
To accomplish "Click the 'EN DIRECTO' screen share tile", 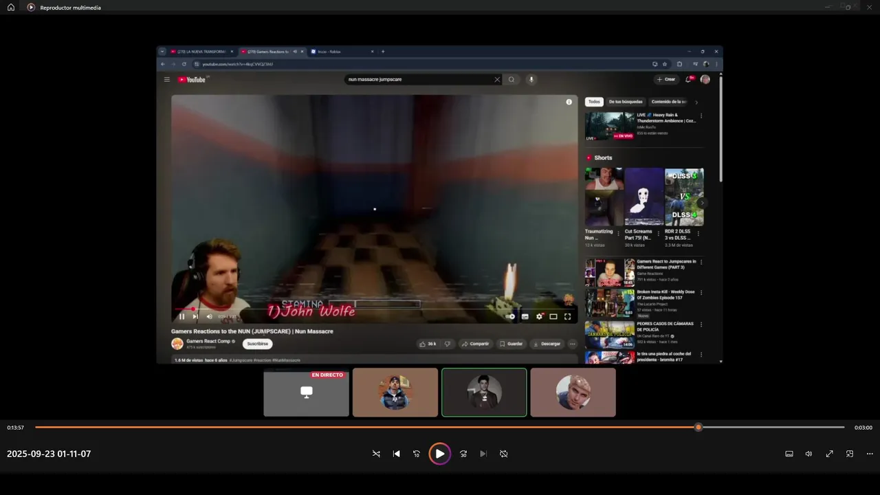I will pos(306,393).
